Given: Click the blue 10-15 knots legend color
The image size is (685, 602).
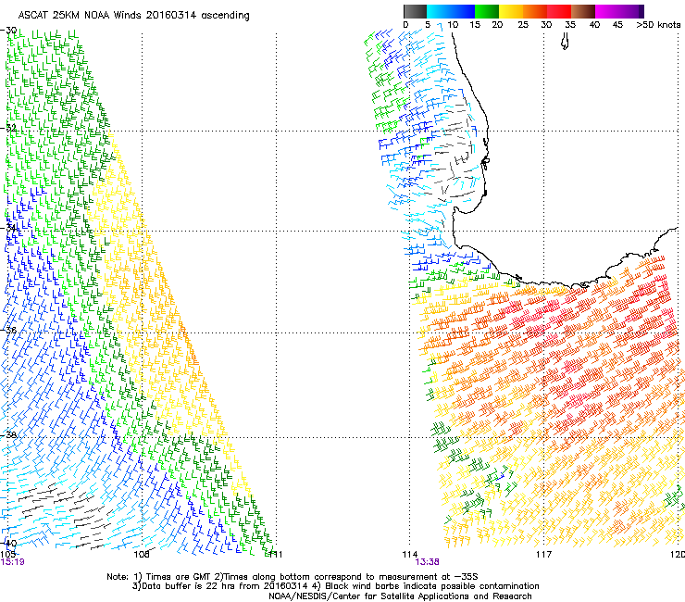Looking at the screenshot, I should (x=463, y=11).
